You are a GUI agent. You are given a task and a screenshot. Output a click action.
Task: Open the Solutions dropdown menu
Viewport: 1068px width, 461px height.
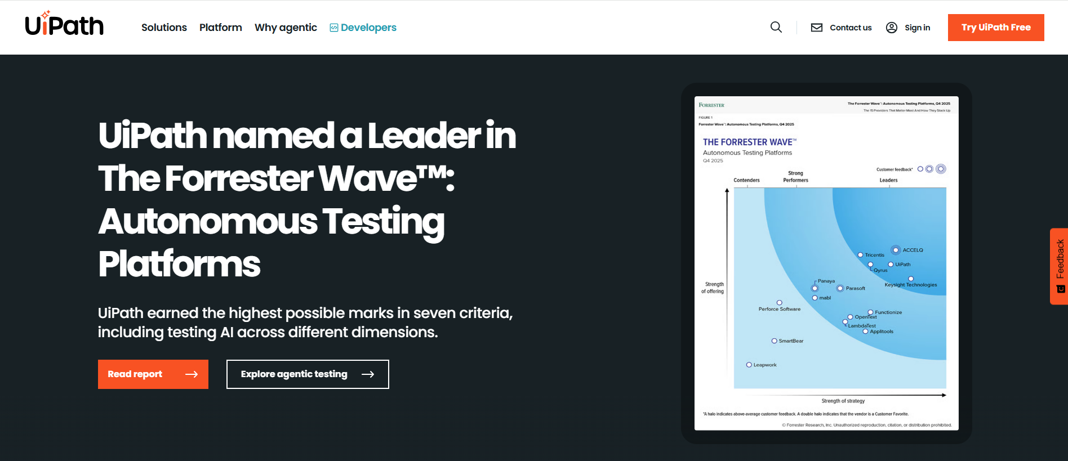[164, 27]
